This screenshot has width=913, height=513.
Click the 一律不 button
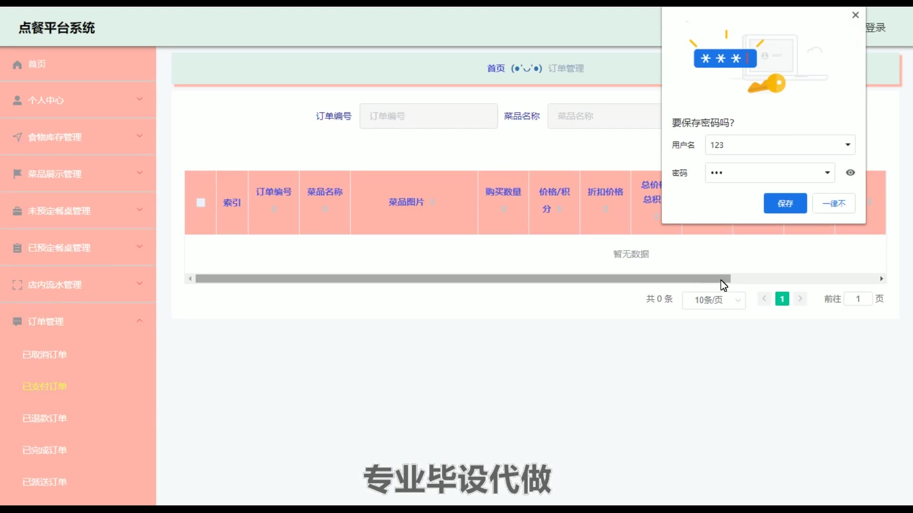(x=834, y=203)
